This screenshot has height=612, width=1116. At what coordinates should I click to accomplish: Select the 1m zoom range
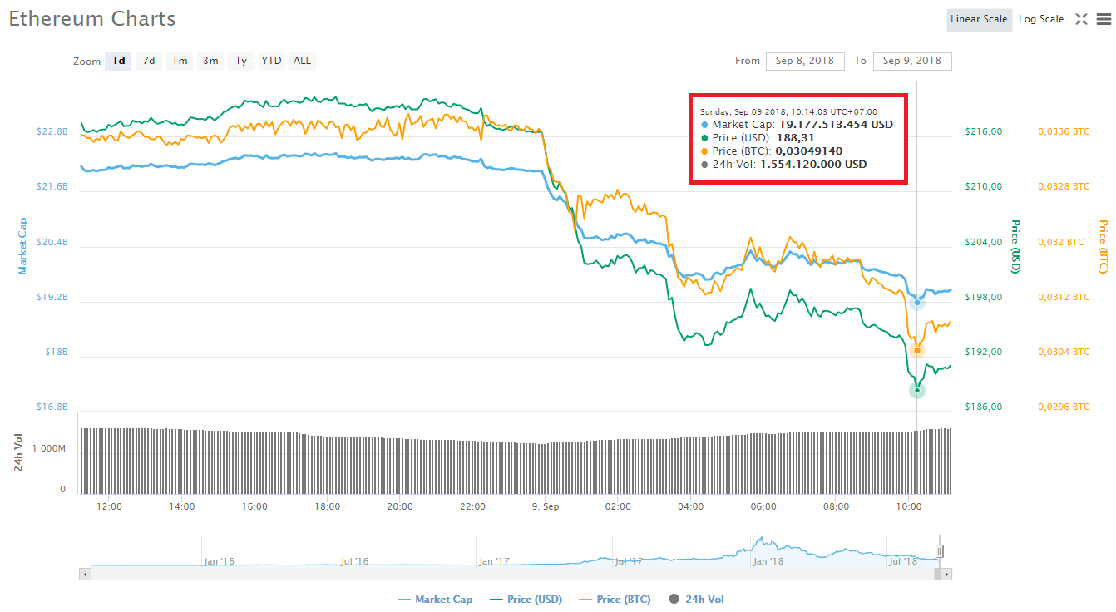point(180,61)
